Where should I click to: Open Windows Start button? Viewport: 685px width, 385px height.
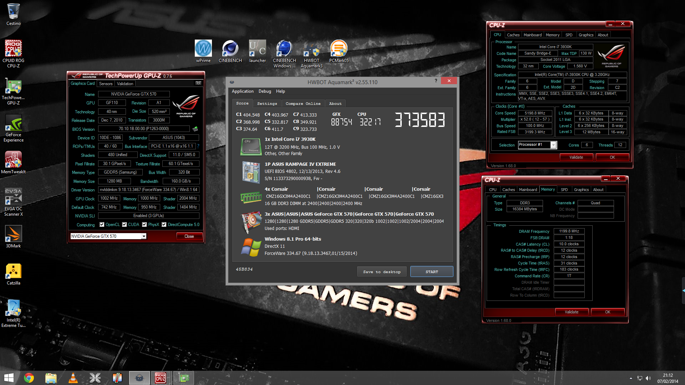(x=9, y=378)
